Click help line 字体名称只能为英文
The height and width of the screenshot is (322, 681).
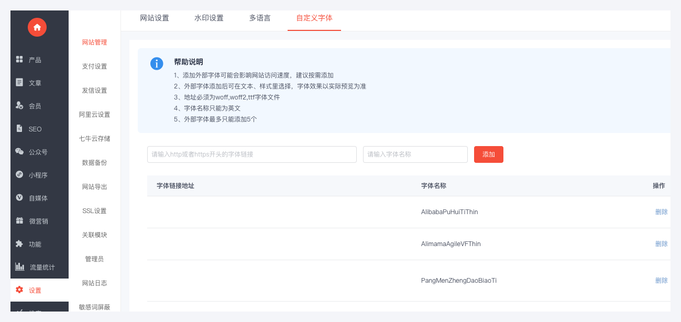(x=207, y=108)
